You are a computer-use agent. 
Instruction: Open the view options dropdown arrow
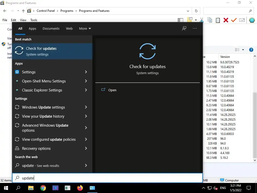pyautogui.click(x=243, y=50)
